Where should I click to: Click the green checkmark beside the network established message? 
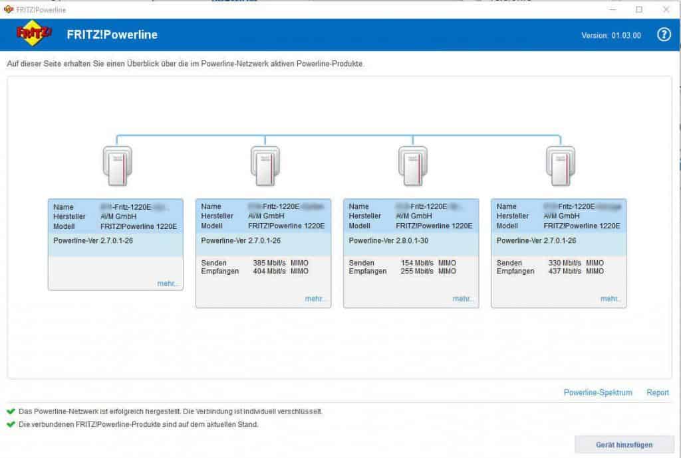[x=11, y=411]
